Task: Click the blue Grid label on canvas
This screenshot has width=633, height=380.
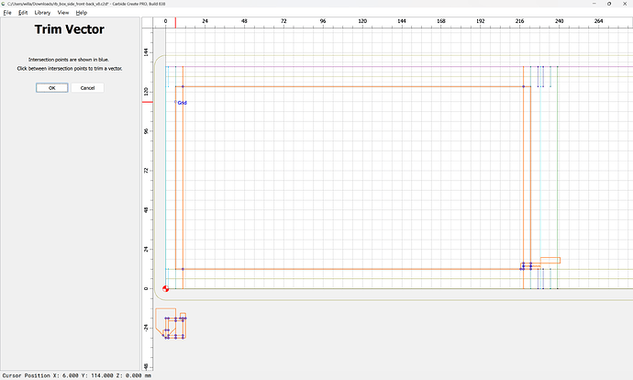Action: [182, 103]
